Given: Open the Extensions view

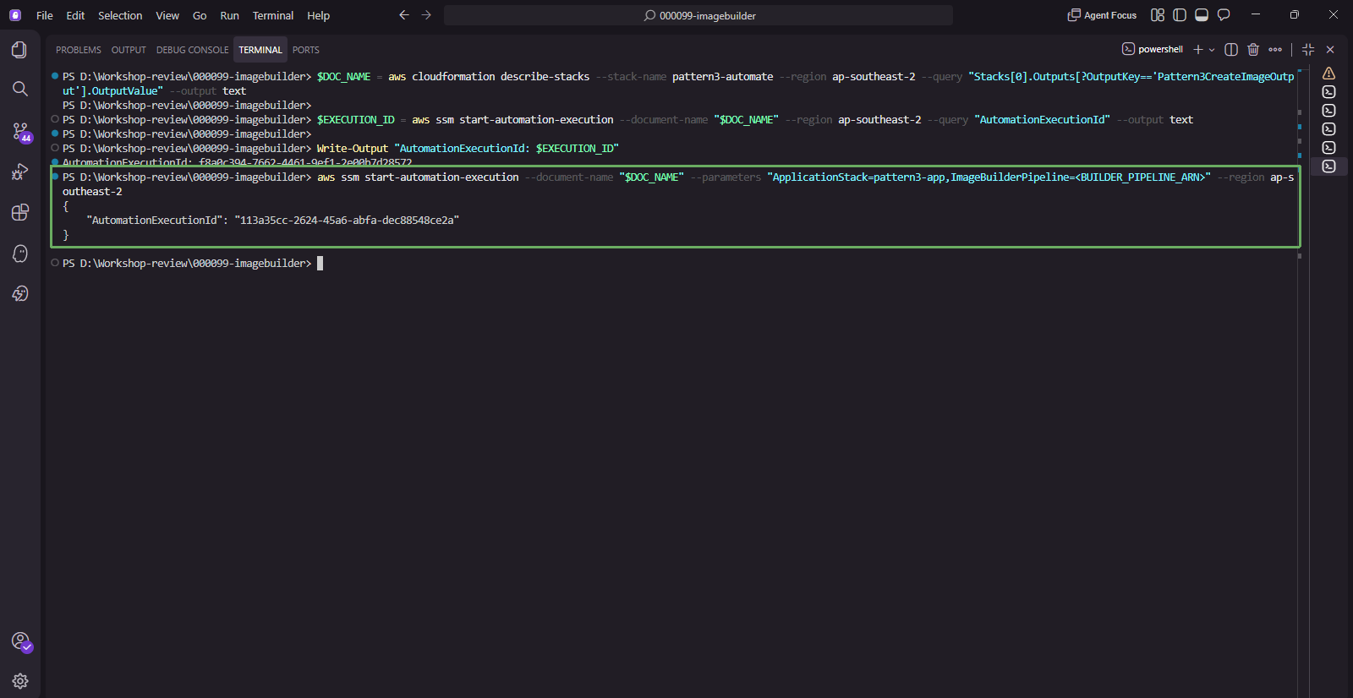Looking at the screenshot, I should pos(19,213).
